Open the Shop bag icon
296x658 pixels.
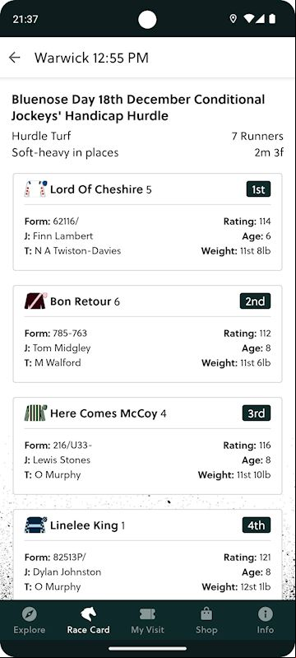[206, 614]
